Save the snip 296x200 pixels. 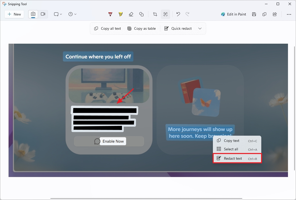(254, 14)
